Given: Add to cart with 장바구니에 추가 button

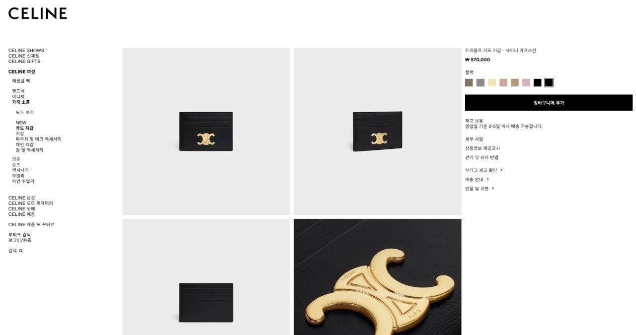Looking at the screenshot, I should [549, 103].
